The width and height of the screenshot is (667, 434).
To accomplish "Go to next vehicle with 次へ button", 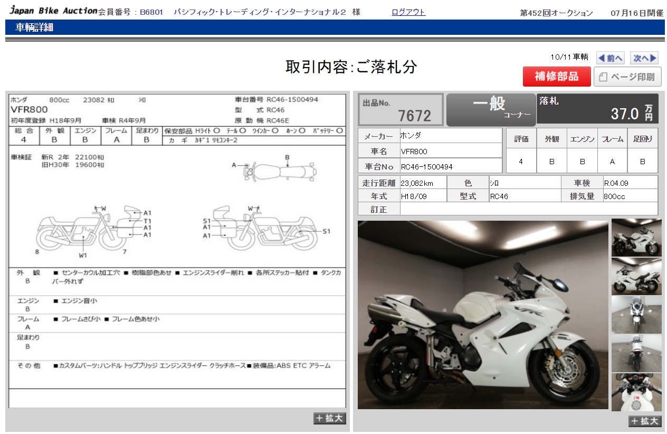I will (644, 58).
